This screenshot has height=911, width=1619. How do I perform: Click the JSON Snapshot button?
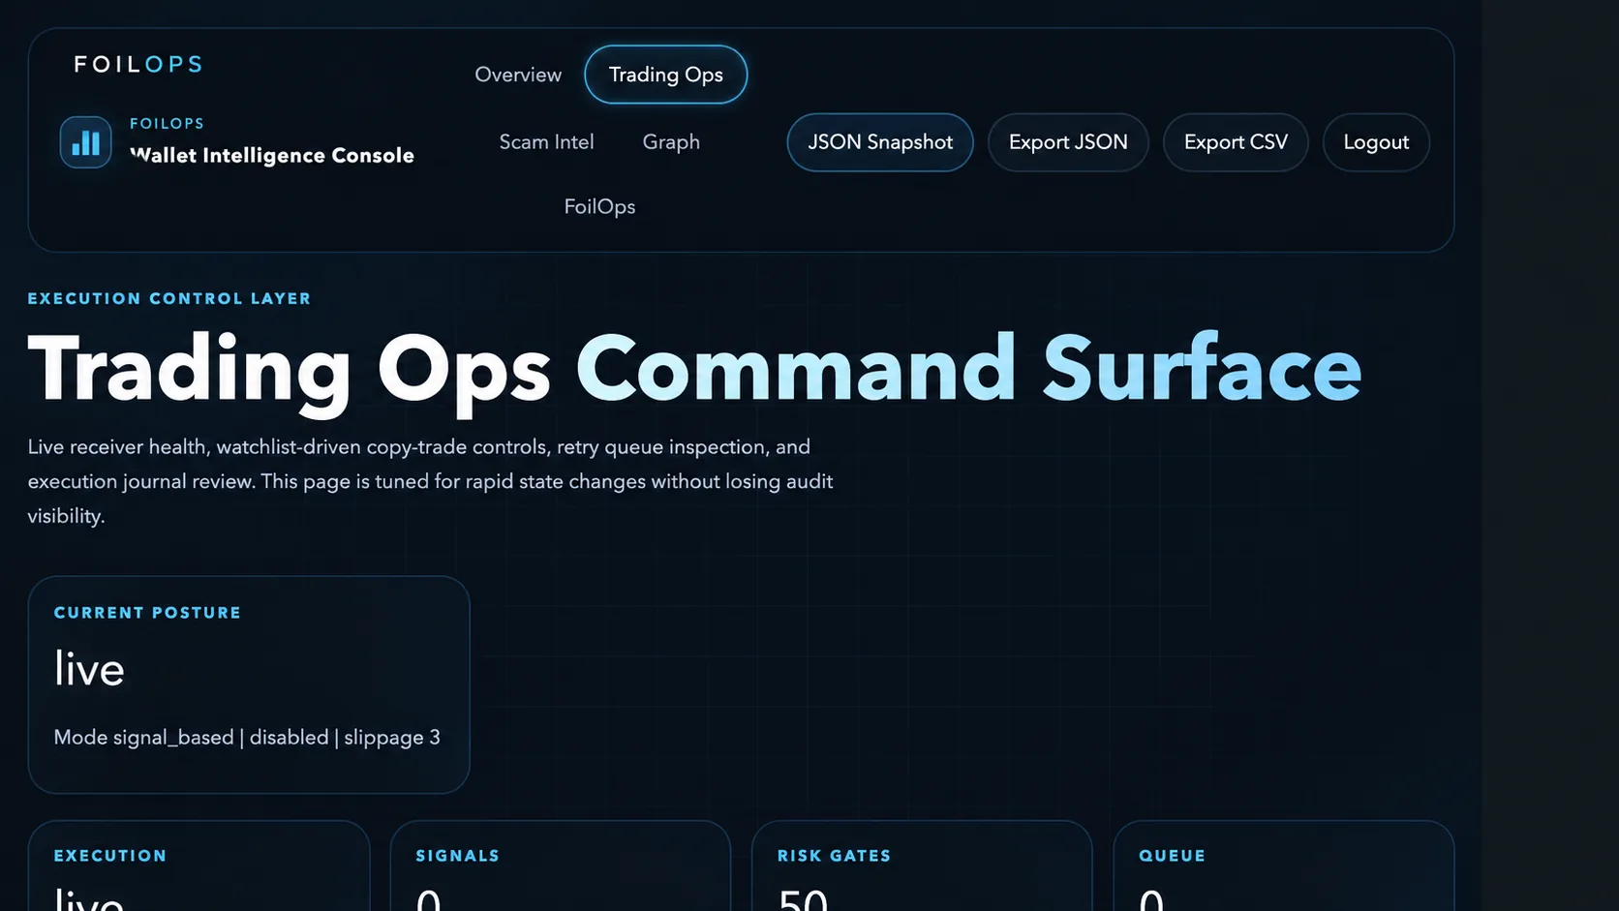[880, 142]
